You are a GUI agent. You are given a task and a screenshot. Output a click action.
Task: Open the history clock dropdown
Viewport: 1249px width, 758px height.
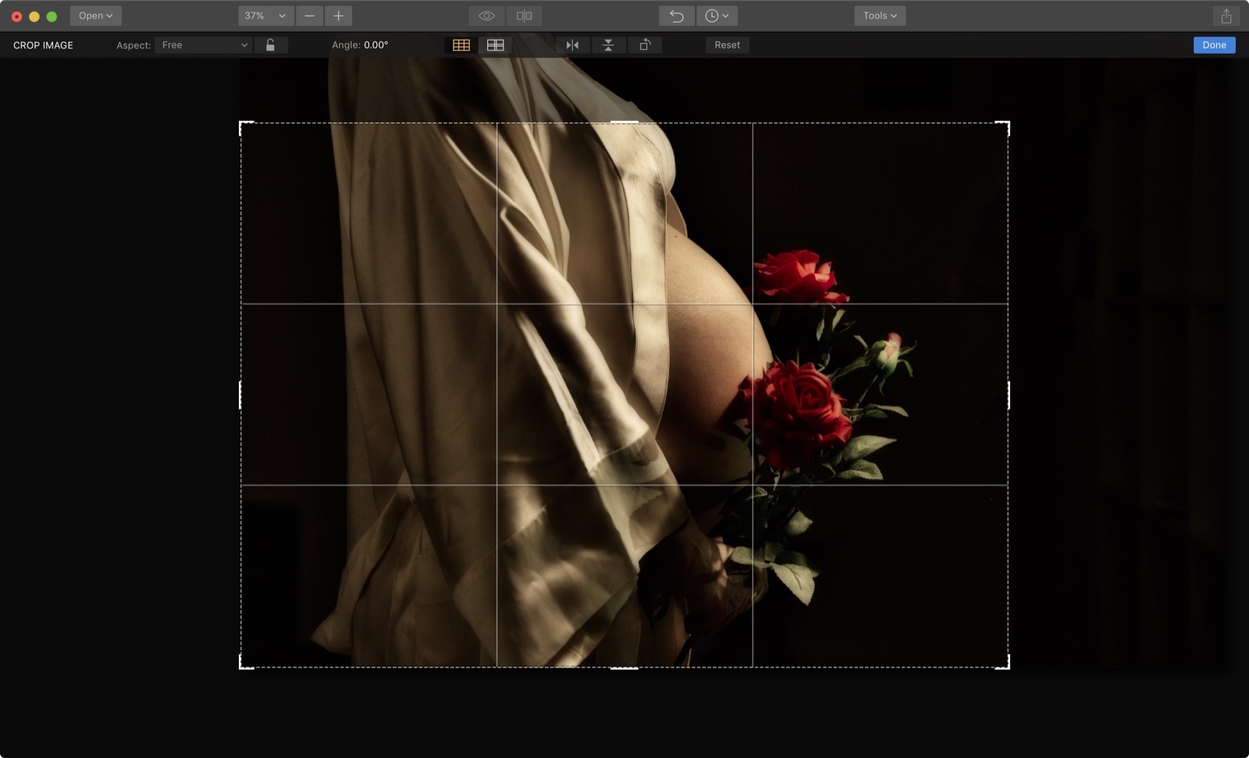717,16
